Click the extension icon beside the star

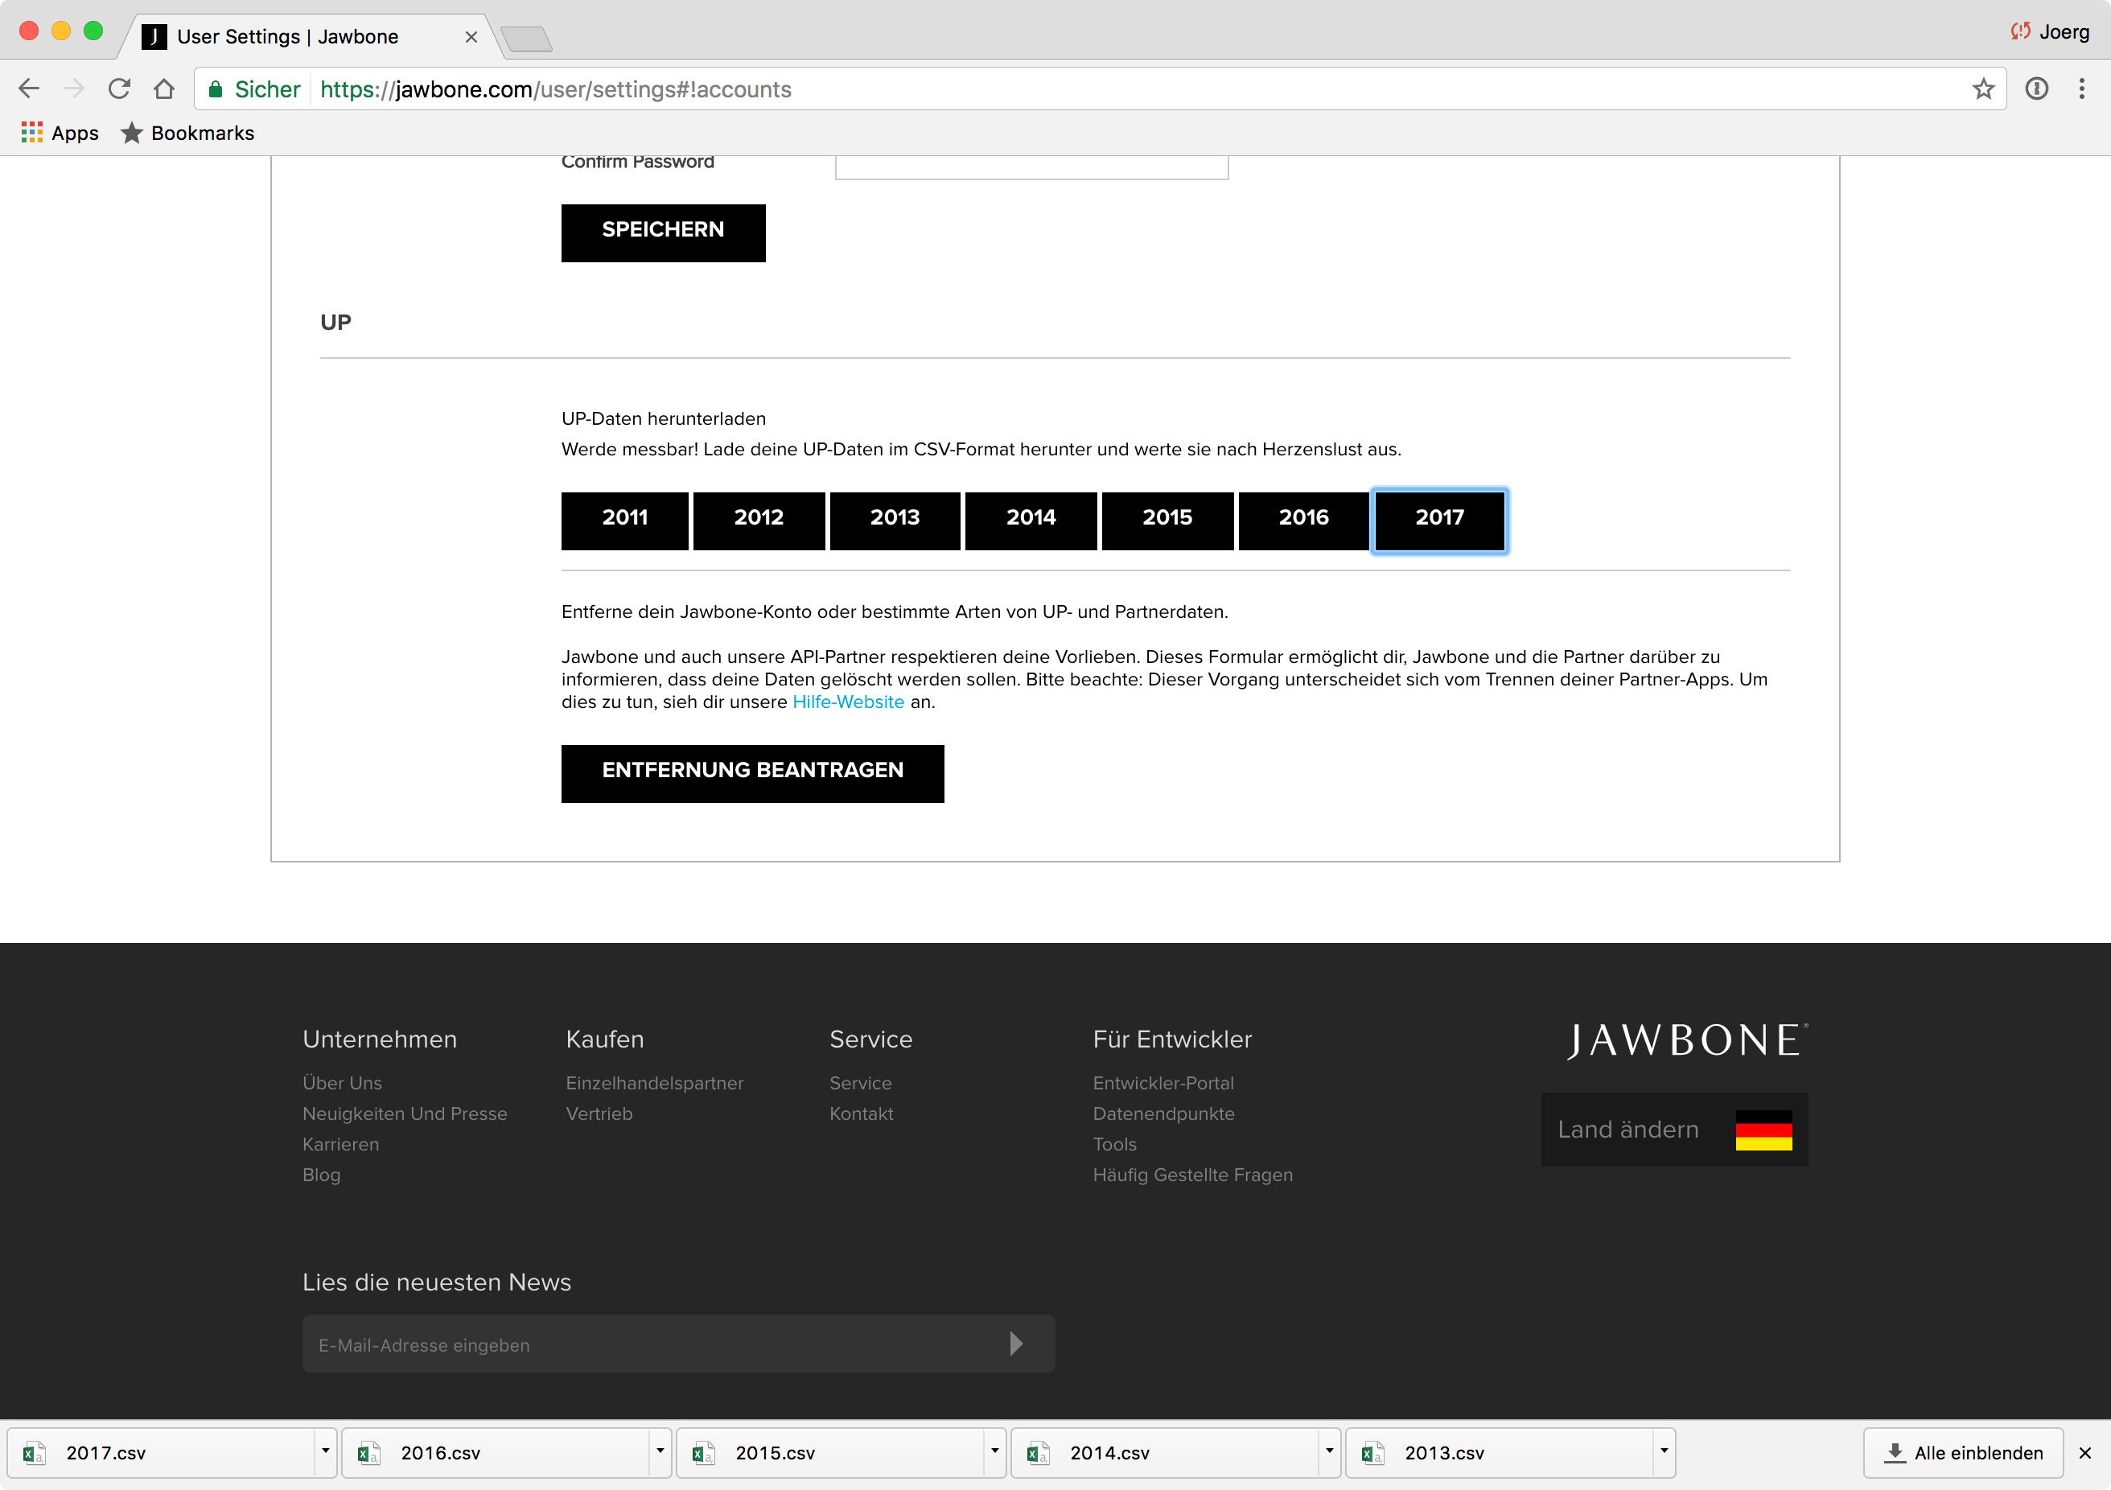coord(2036,89)
